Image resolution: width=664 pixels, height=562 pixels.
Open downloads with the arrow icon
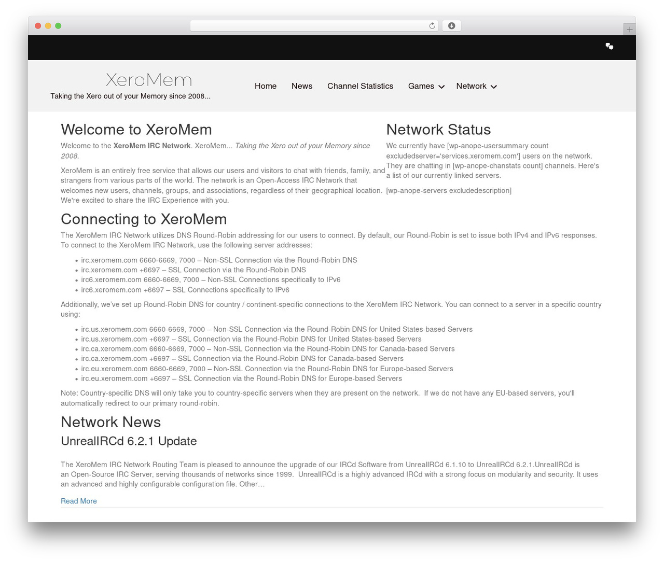[x=451, y=26]
